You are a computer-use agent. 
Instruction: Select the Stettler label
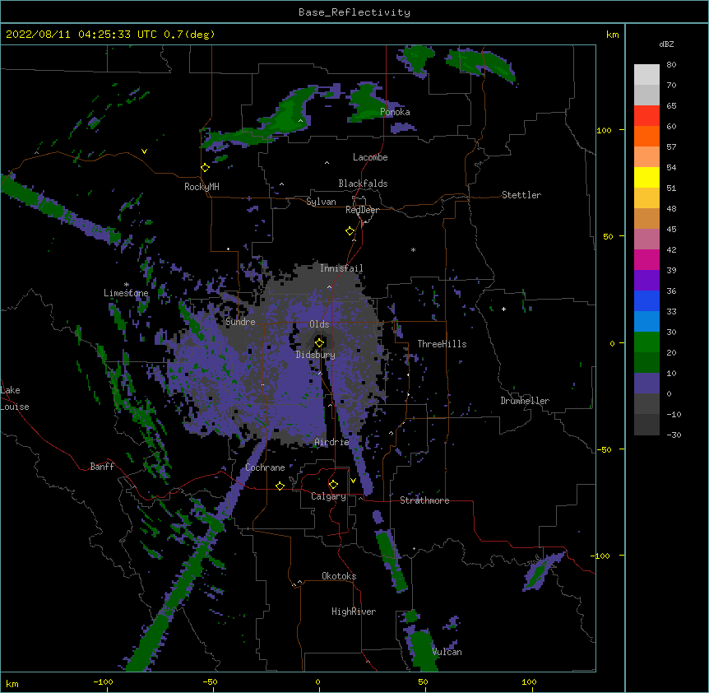(x=521, y=195)
